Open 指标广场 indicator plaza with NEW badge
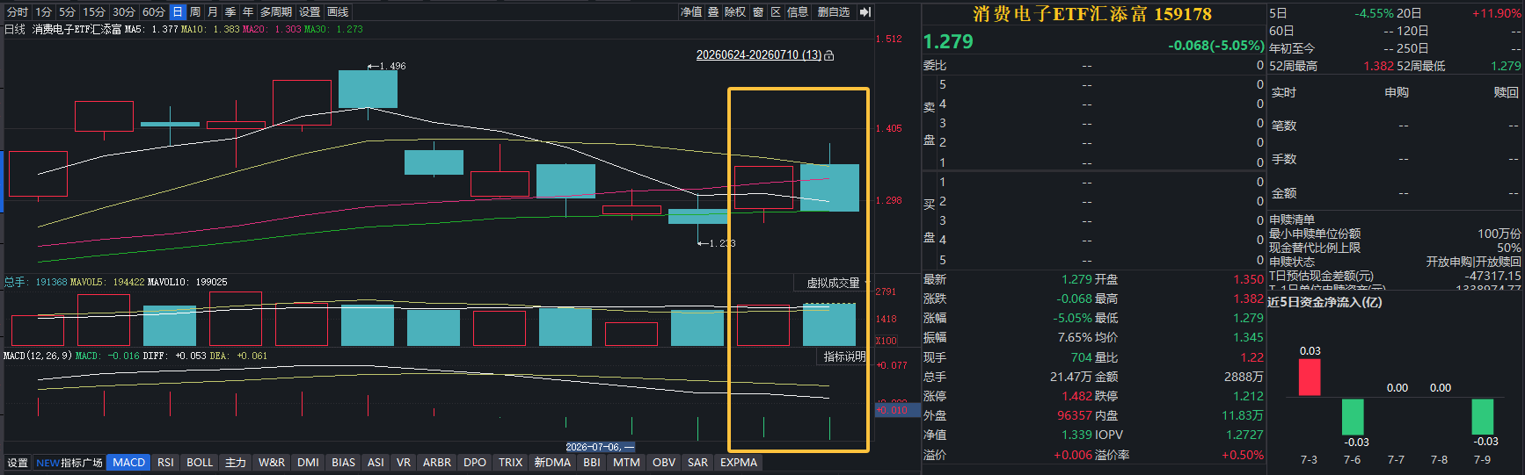 69,463
